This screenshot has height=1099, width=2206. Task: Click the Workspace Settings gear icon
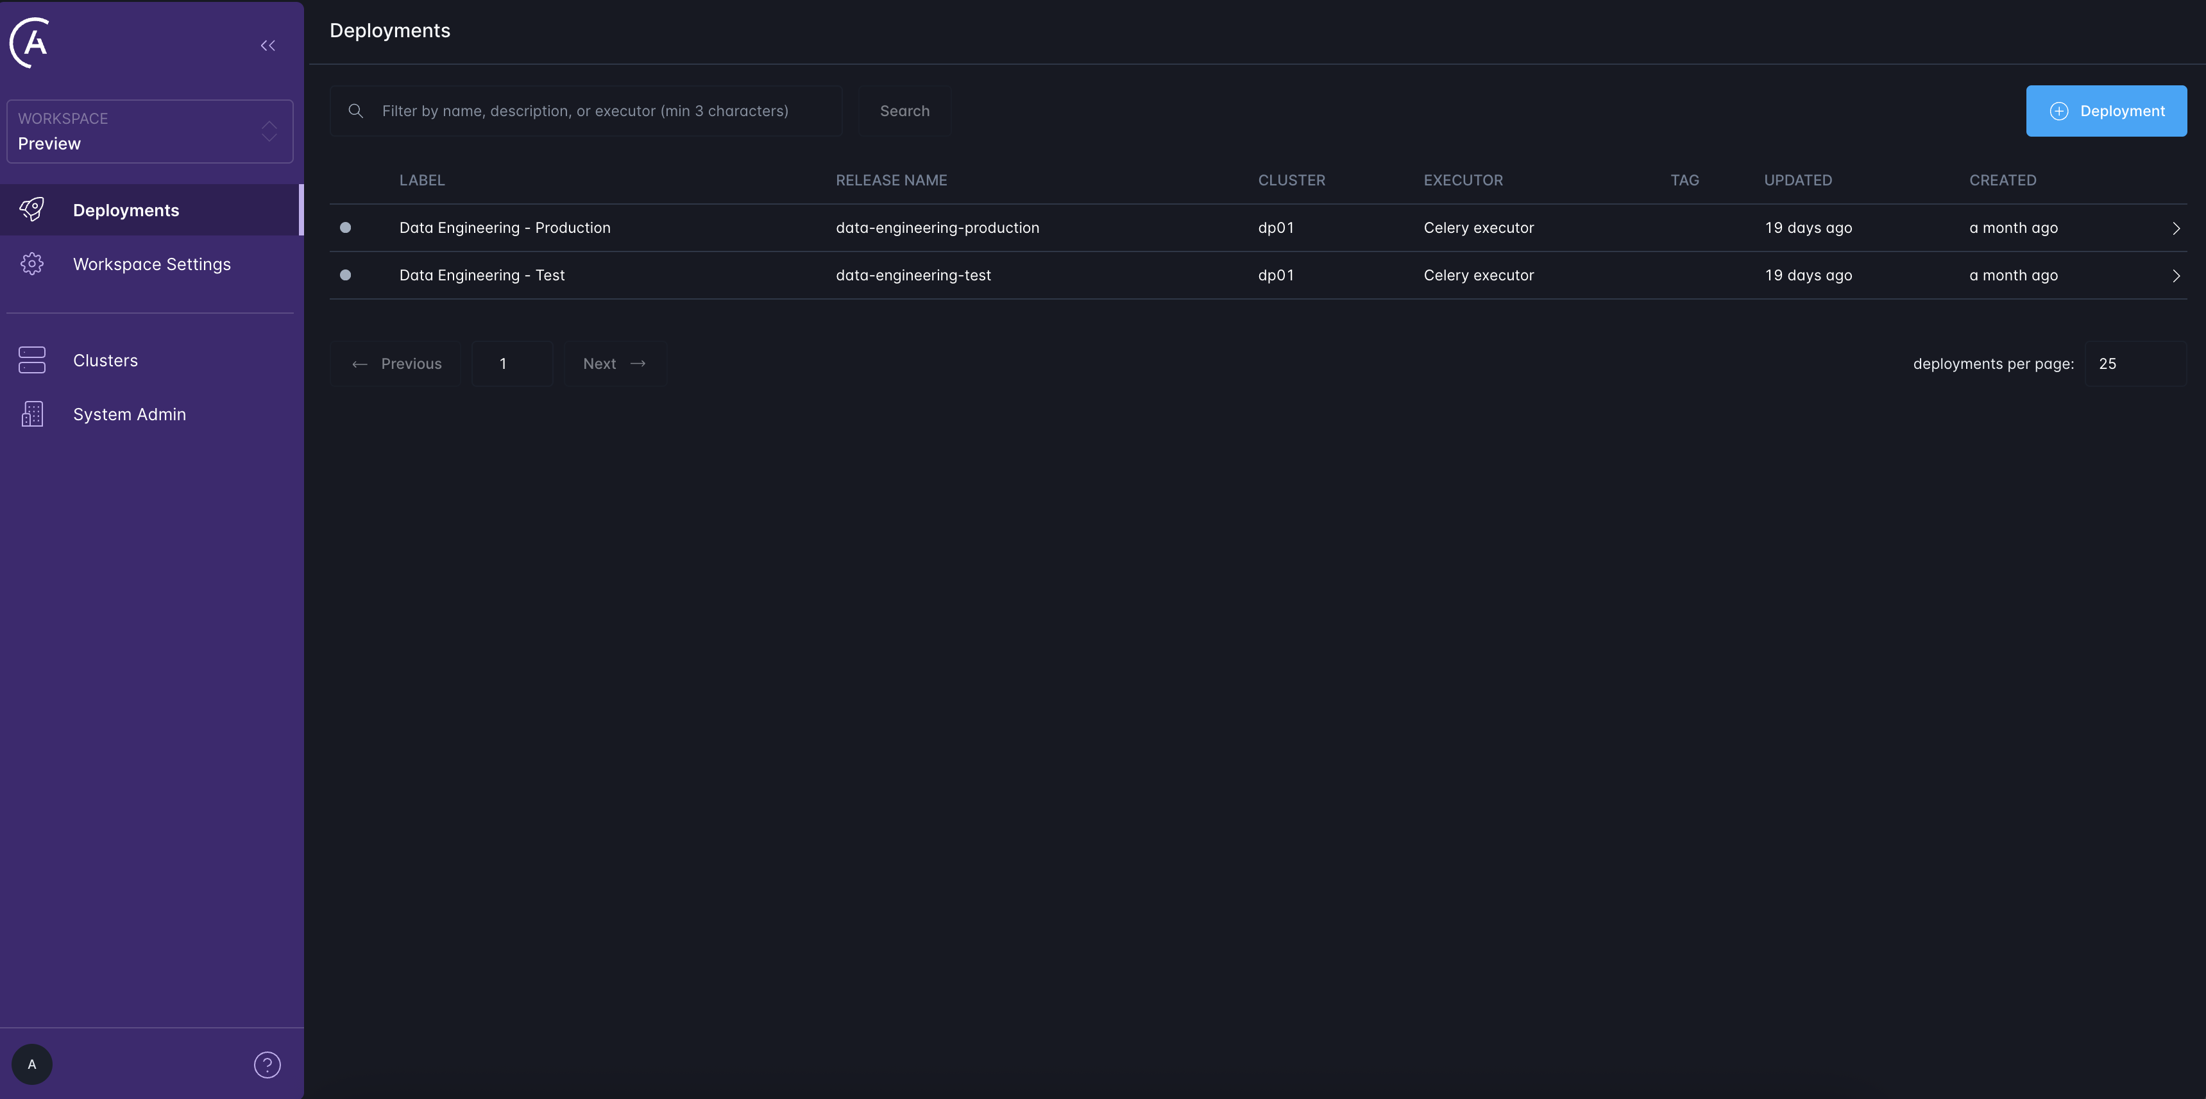point(31,263)
